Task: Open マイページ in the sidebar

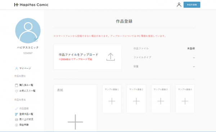Action: point(25,68)
